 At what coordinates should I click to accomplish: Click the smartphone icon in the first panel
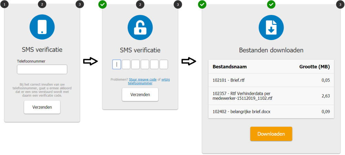(x=42, y=27)
